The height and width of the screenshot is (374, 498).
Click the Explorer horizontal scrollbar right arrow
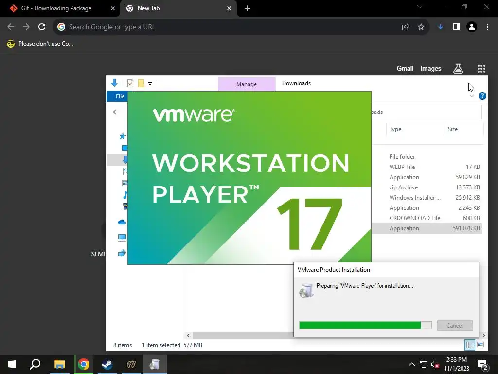click(x=484, y=335)
